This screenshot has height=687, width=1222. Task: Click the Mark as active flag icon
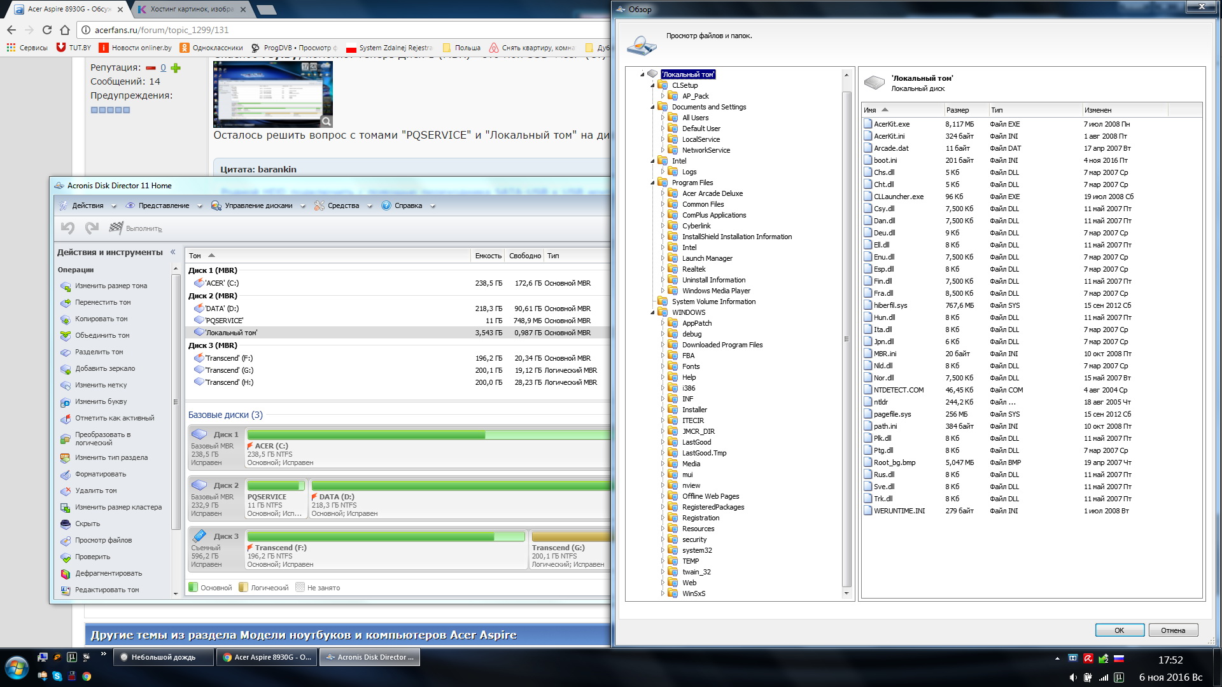tap(65, 419)
